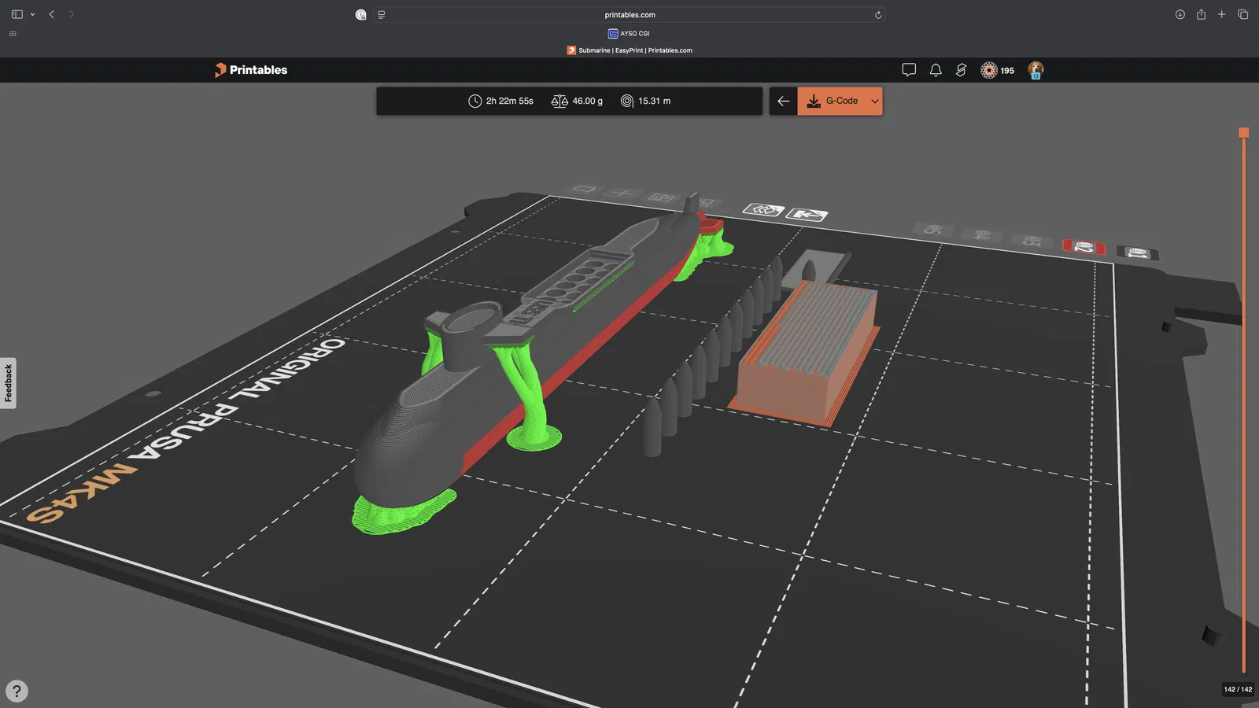Go back using the left arrow button
Image resolution: width=1259 pixels, height=708 pixels.
783,101
